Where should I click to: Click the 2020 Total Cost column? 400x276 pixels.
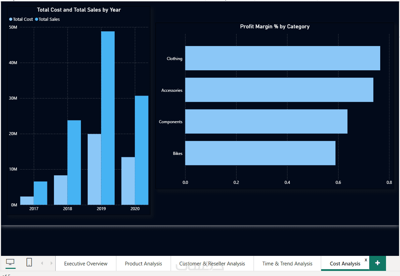click(x=128, y=181)
